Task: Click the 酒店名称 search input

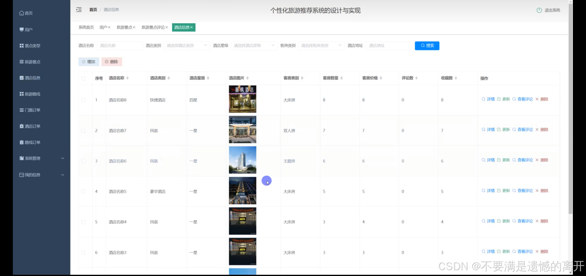Action: point(120,46)
